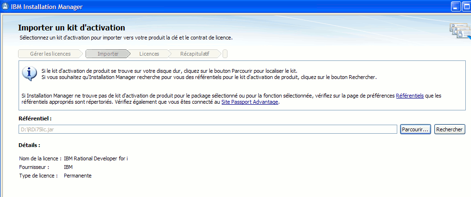This screenshot has width=471, height=197.
Task: Open the Référentiels preferences link
Action: tap(410, 96)
